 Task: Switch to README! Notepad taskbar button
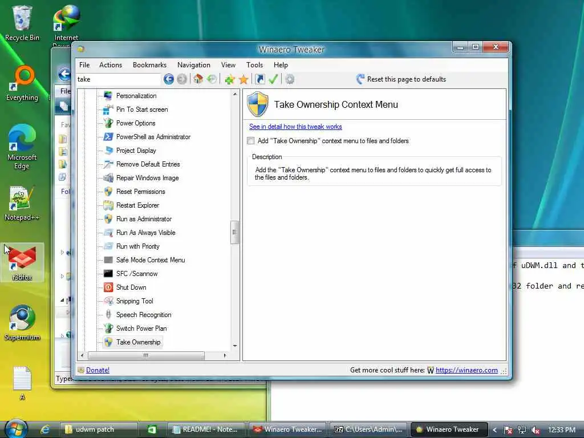(206, 429)
